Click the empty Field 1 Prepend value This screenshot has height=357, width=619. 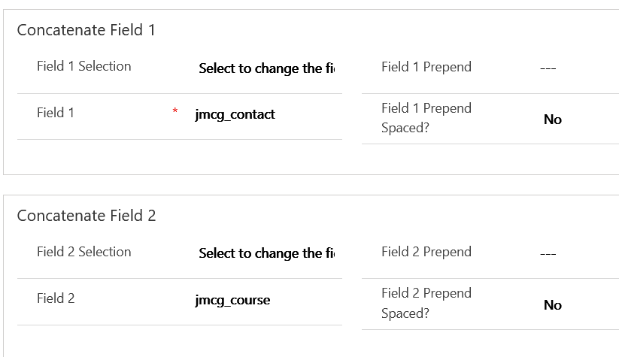coord(548,68)
